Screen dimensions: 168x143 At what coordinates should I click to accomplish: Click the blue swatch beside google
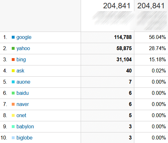(13, 37)
